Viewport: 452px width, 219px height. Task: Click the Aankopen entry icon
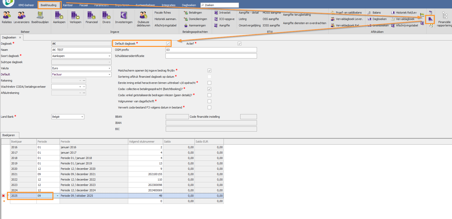(x=59, y=16)
